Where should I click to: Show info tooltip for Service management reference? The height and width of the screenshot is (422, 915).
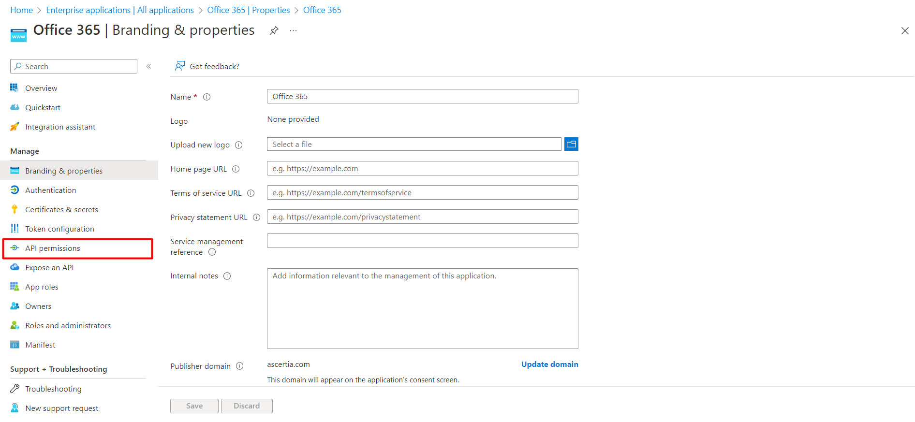[x=212, y=252]
